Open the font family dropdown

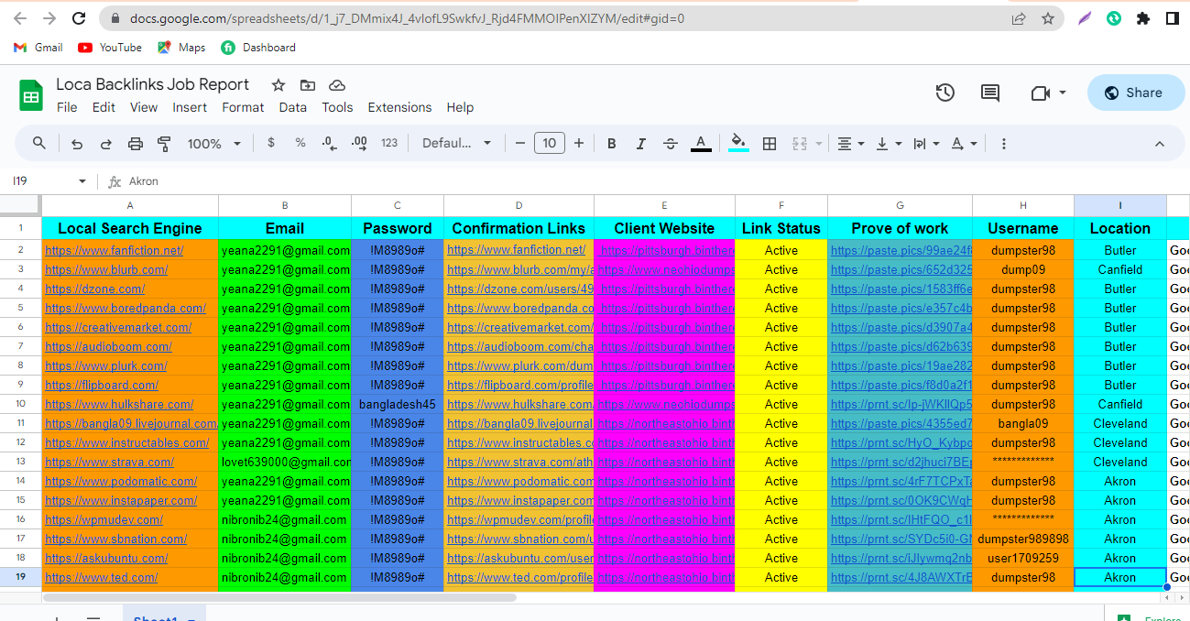click(x=456, y=143)
